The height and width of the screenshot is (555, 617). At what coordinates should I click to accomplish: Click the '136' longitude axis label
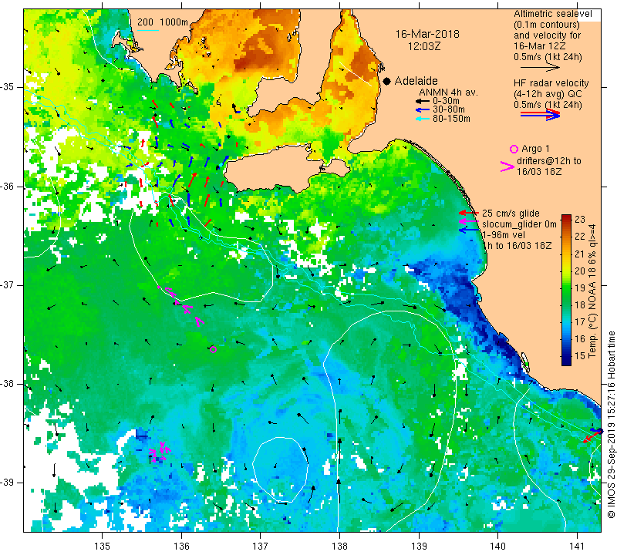tap(181, 546)
